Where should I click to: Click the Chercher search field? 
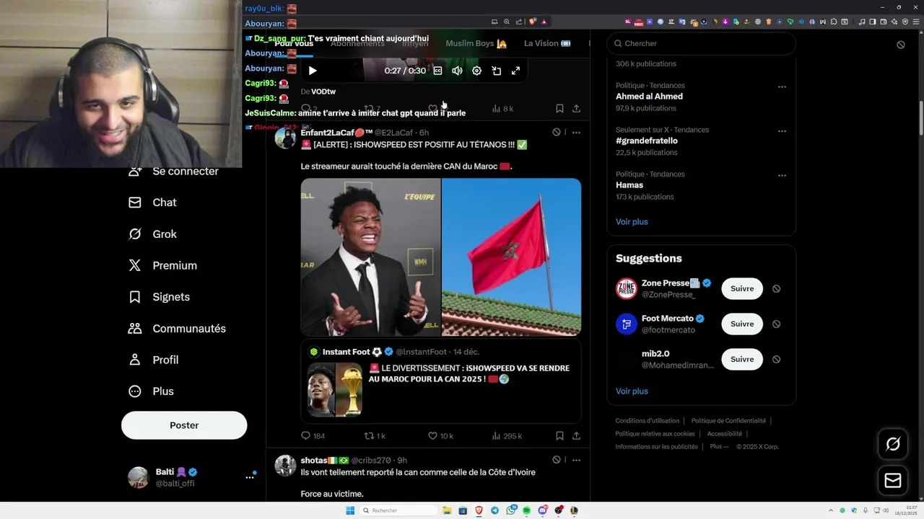coord(701,43)
